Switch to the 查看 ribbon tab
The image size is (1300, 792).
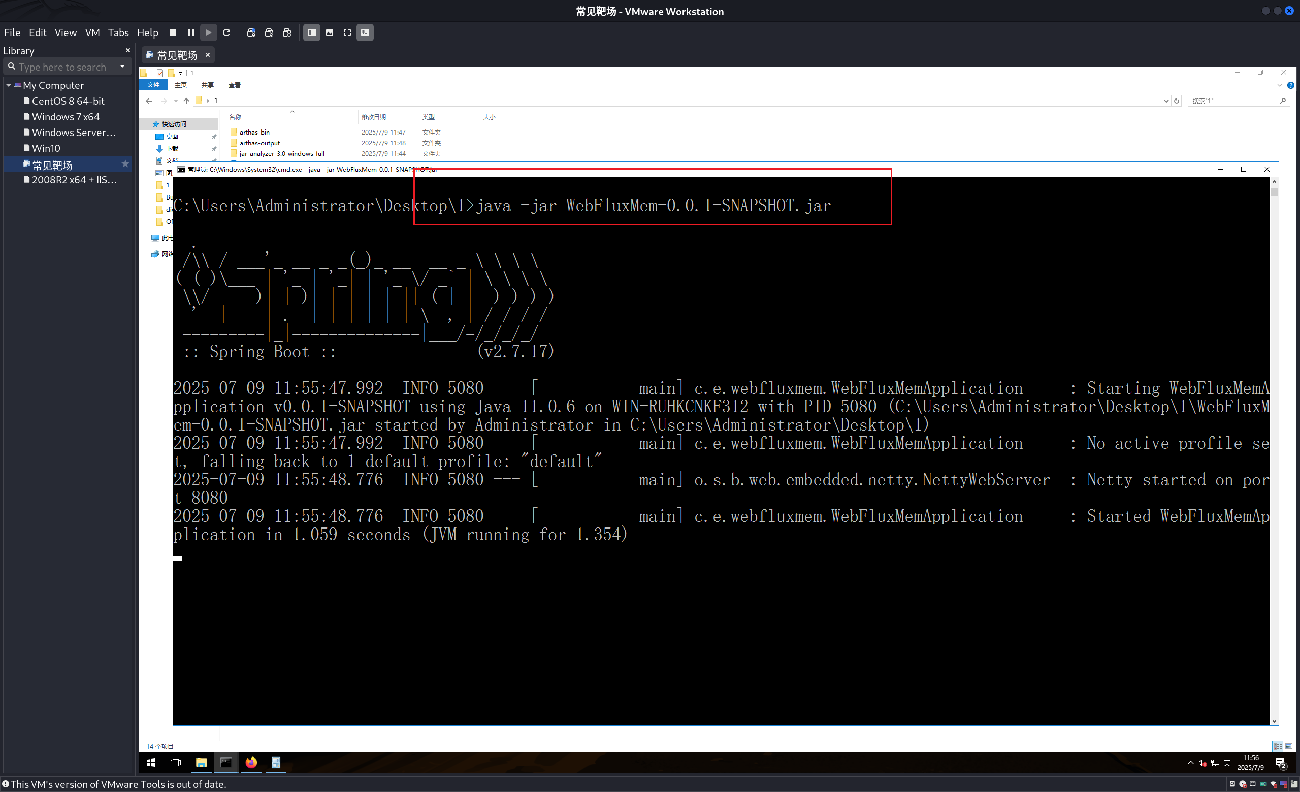point(234,85)
